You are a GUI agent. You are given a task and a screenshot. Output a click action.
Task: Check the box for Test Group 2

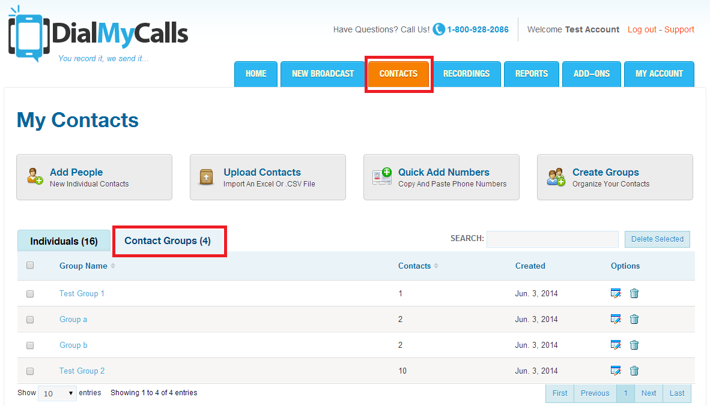pyautogui.click(x=30, y=371)
